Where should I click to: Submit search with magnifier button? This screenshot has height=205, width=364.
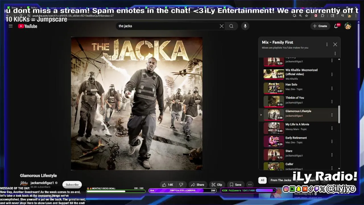pos(231,26)
